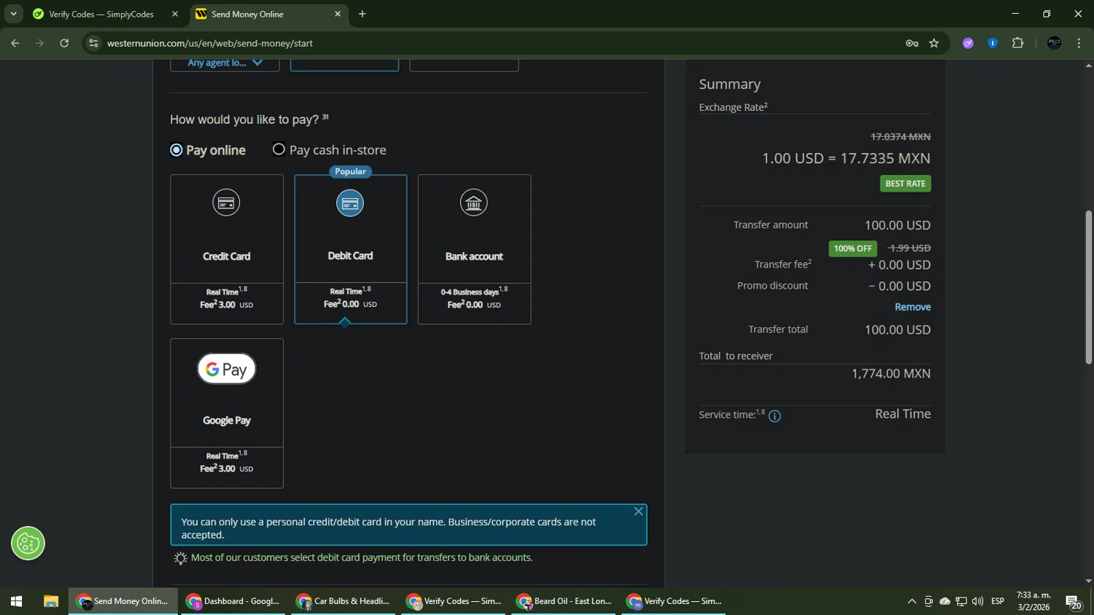
Task: Open the Verify Codes taskbar window beside Beard Oil
Action: point(454,601)
